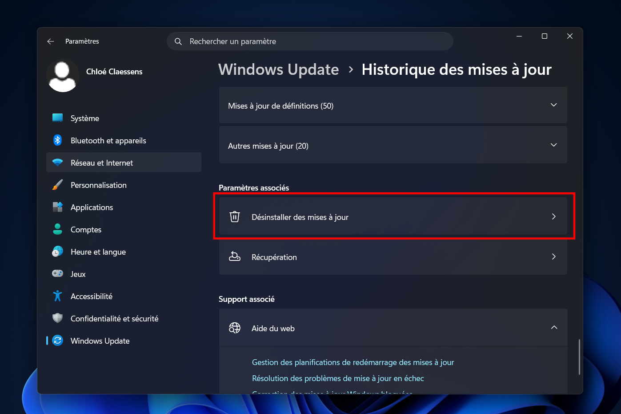Select Comptes in sidebar
The height and width of the screenshot is (414, 621).
tap(124, 229)
